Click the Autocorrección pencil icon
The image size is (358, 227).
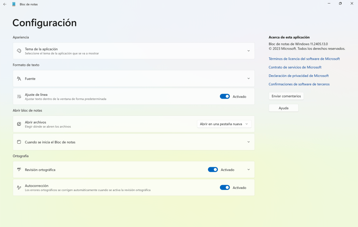(19, 187)
